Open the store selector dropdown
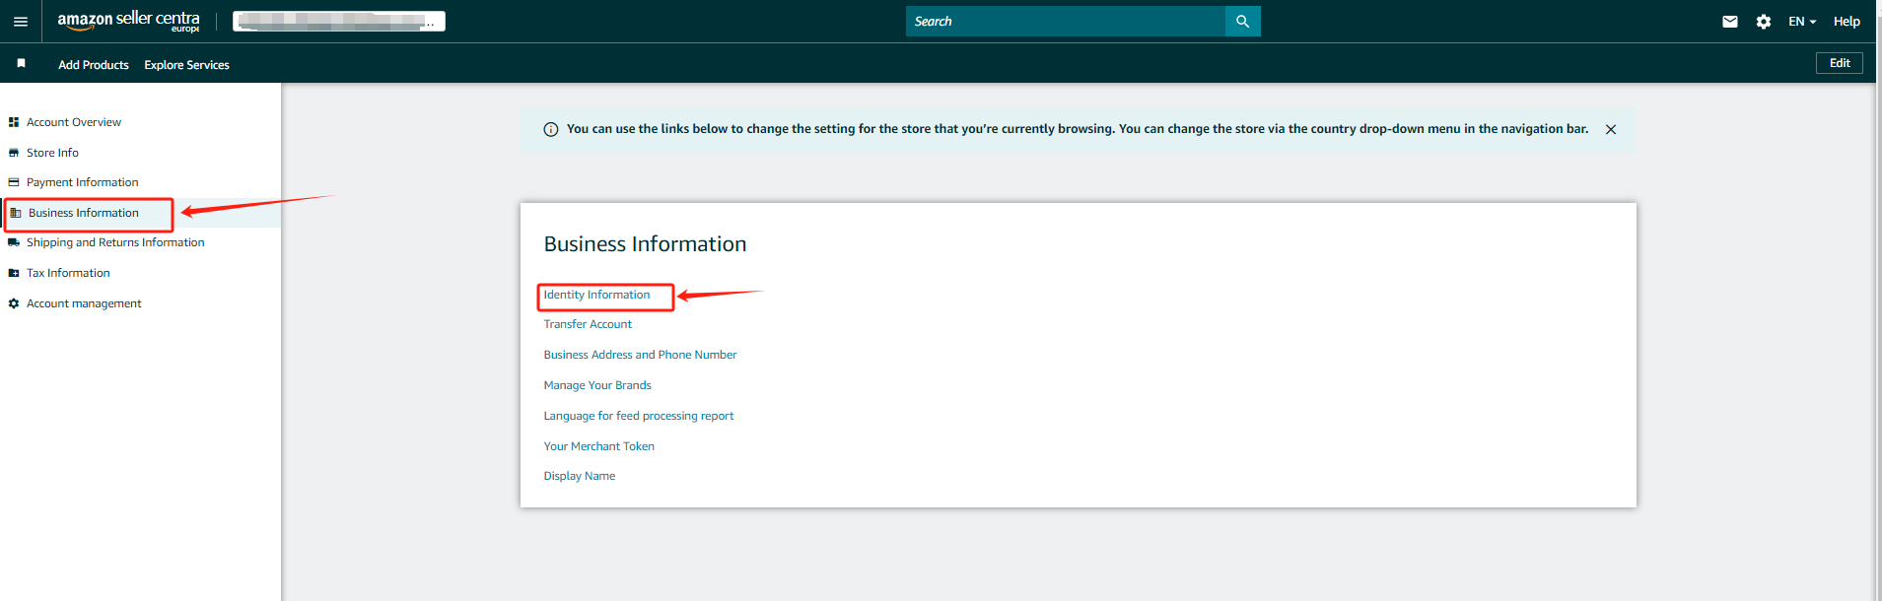This screenshot has width=1882, height=601. point(338,21)
